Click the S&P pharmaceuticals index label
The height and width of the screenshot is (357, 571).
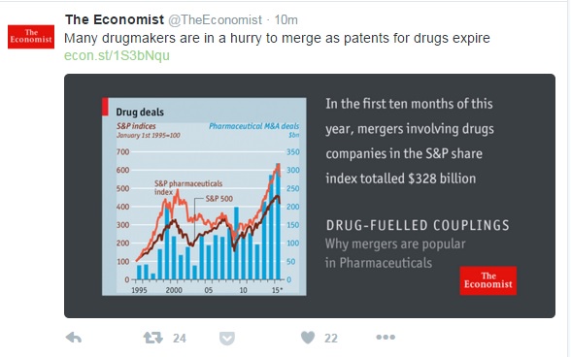188,187
